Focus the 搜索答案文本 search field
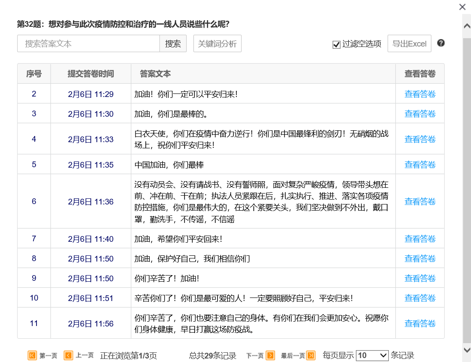Screen dimensions: 471x362 coord(88,44)
